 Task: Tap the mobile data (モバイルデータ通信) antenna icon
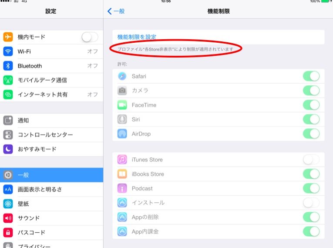click(8, 80)
